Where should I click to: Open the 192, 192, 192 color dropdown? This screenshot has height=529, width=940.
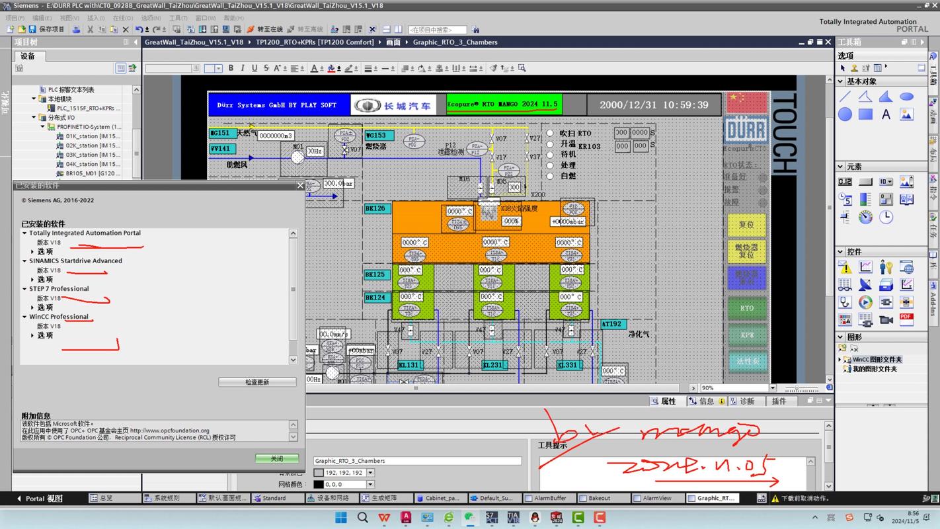pos(370,473)
